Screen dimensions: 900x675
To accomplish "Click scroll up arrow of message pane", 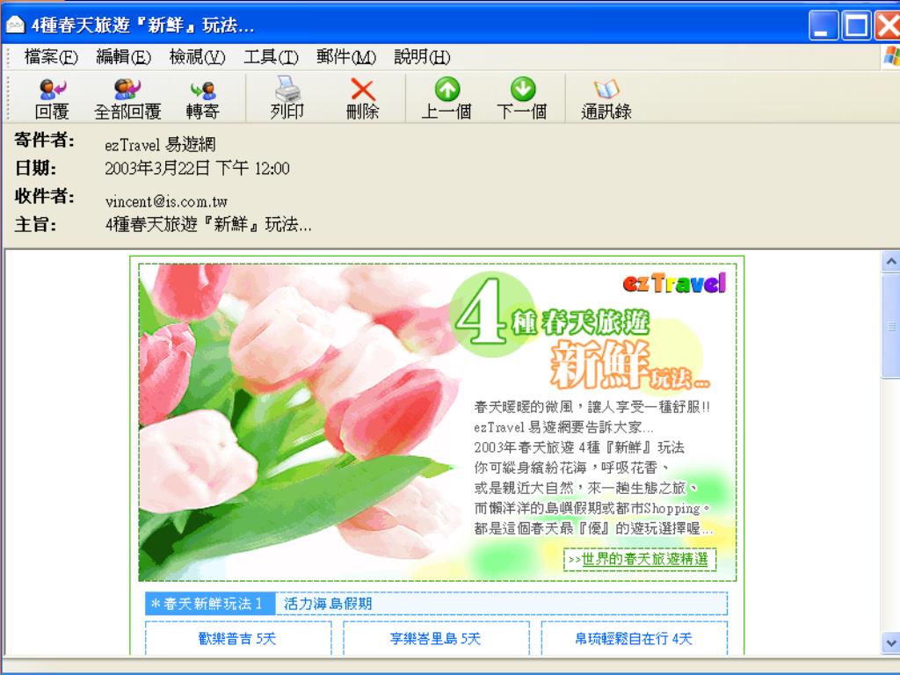I will [891, 262].
